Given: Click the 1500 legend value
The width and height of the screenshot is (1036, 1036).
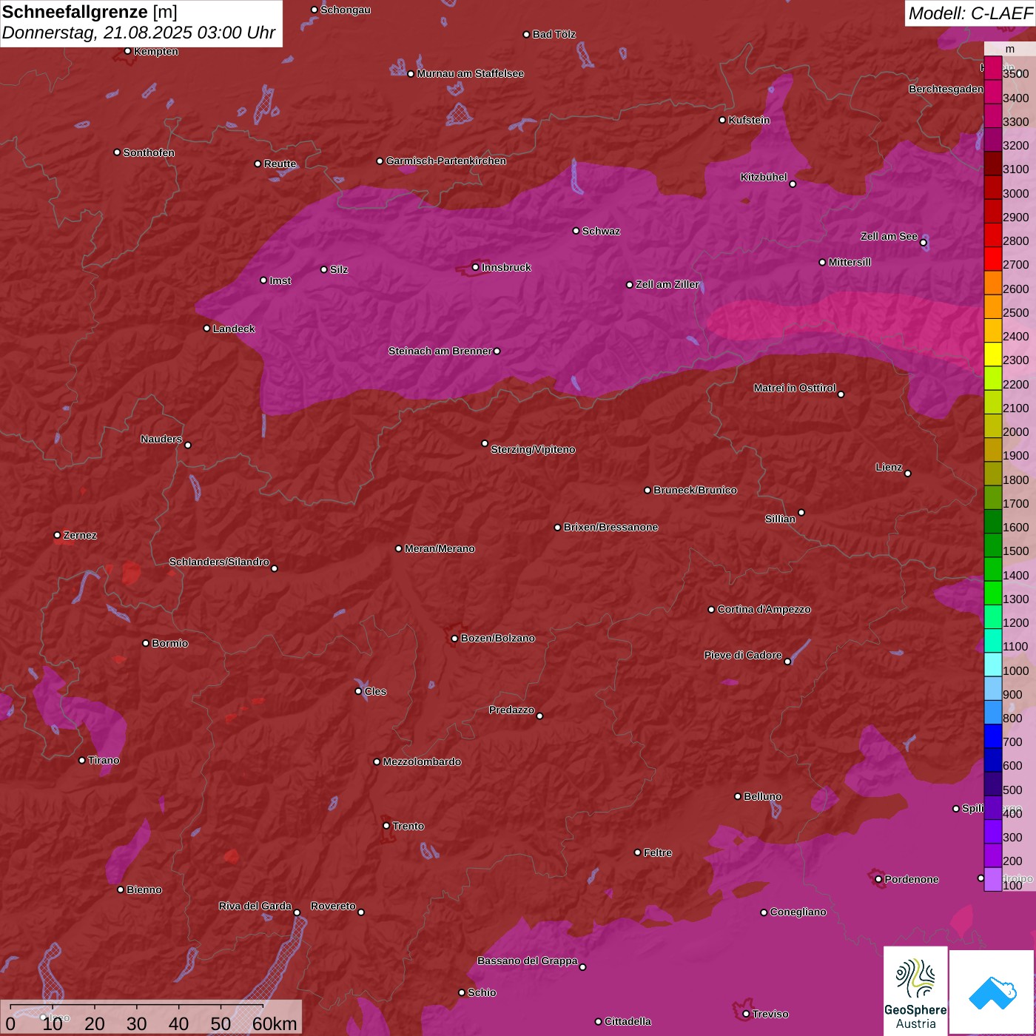Looking at the screenshot, I should tap(1015, 551).
